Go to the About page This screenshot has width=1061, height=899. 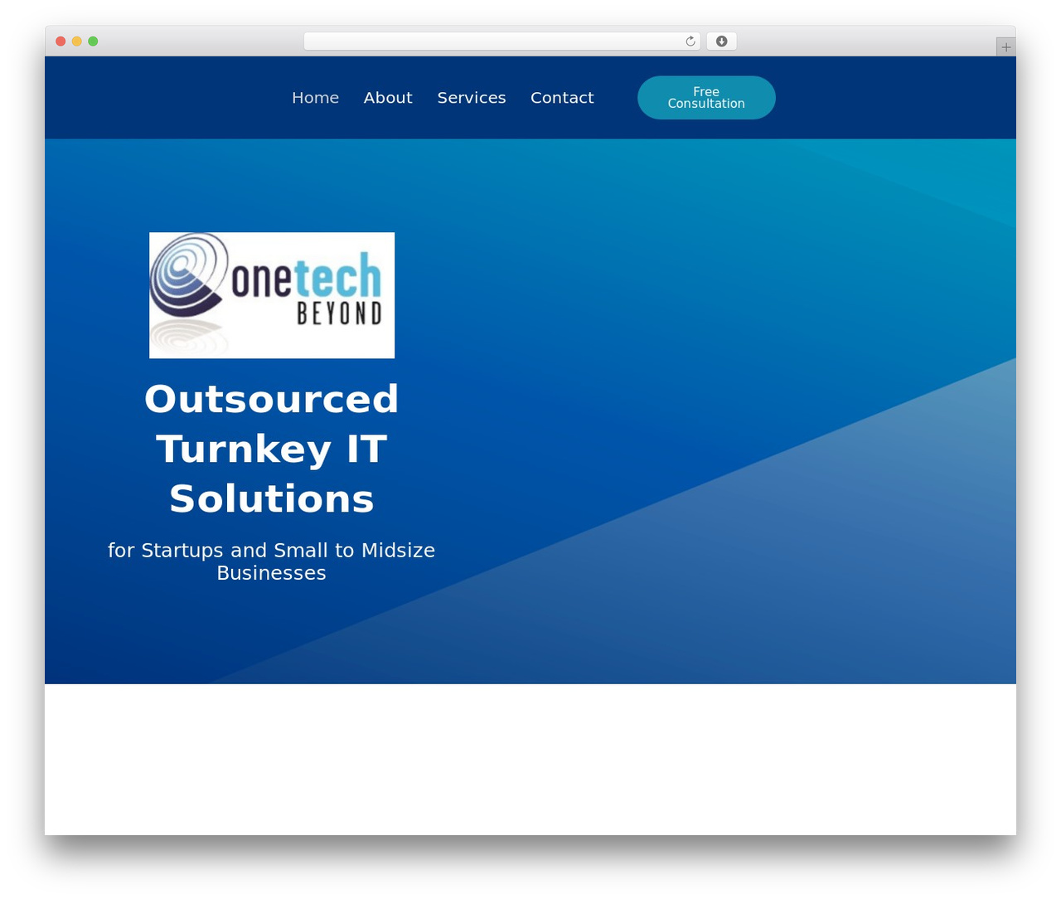tap(388, 98)
